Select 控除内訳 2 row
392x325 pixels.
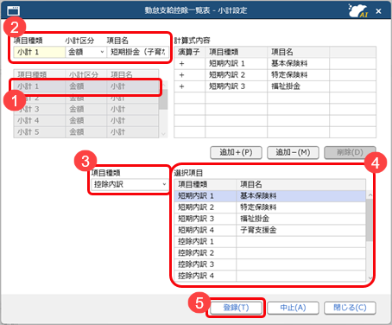270,253
